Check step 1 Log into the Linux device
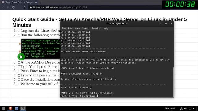The height and width of the screenshot is (111, 198). [x=19, y=31]
